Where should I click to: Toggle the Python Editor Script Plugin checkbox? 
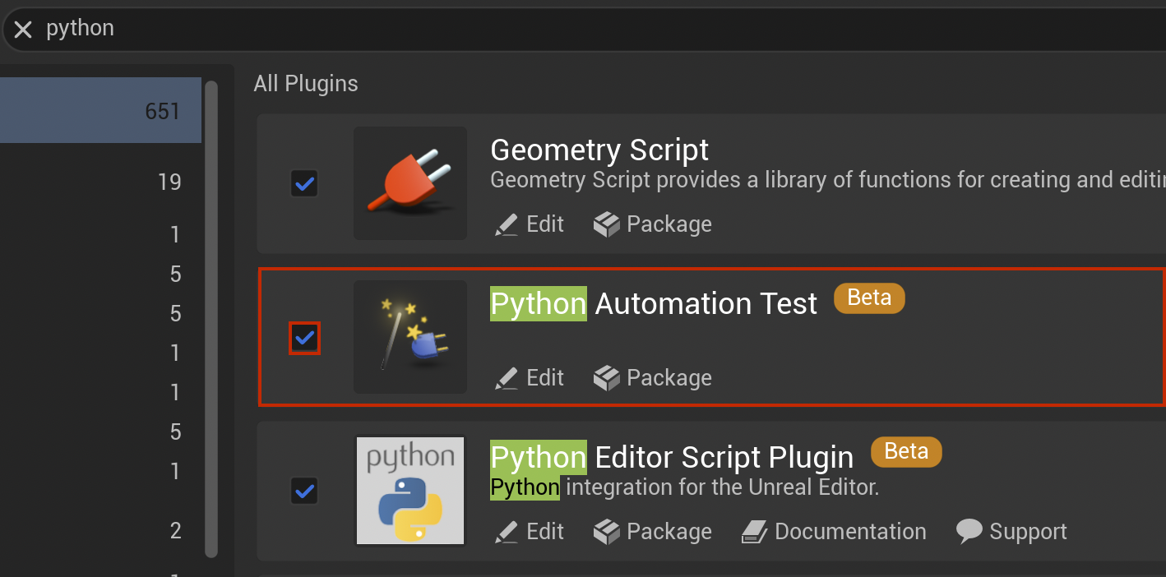tap(304, 491)
